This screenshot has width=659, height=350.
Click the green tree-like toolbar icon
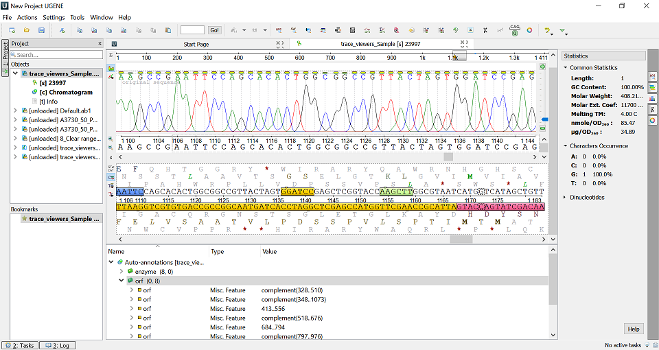click(x=456, y=30)
